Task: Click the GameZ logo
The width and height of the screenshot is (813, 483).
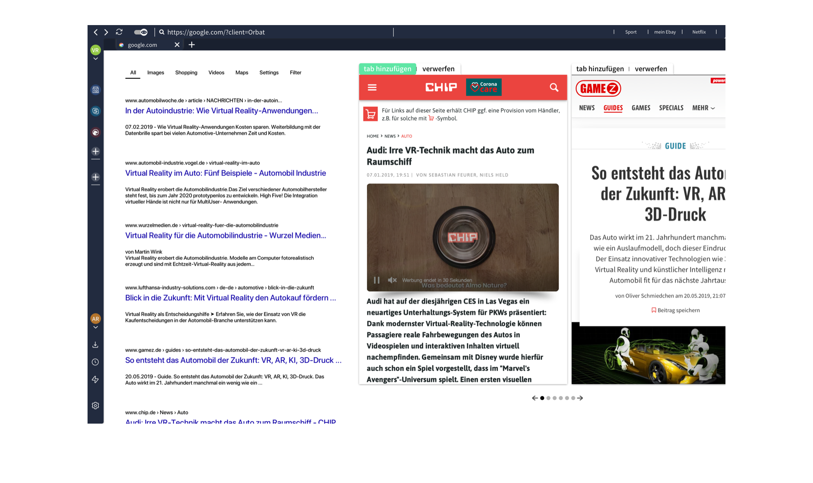Action: [x=598, y=88]
